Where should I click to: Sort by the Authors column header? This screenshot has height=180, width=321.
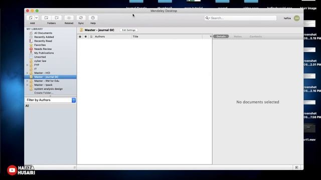pos(112,36)
